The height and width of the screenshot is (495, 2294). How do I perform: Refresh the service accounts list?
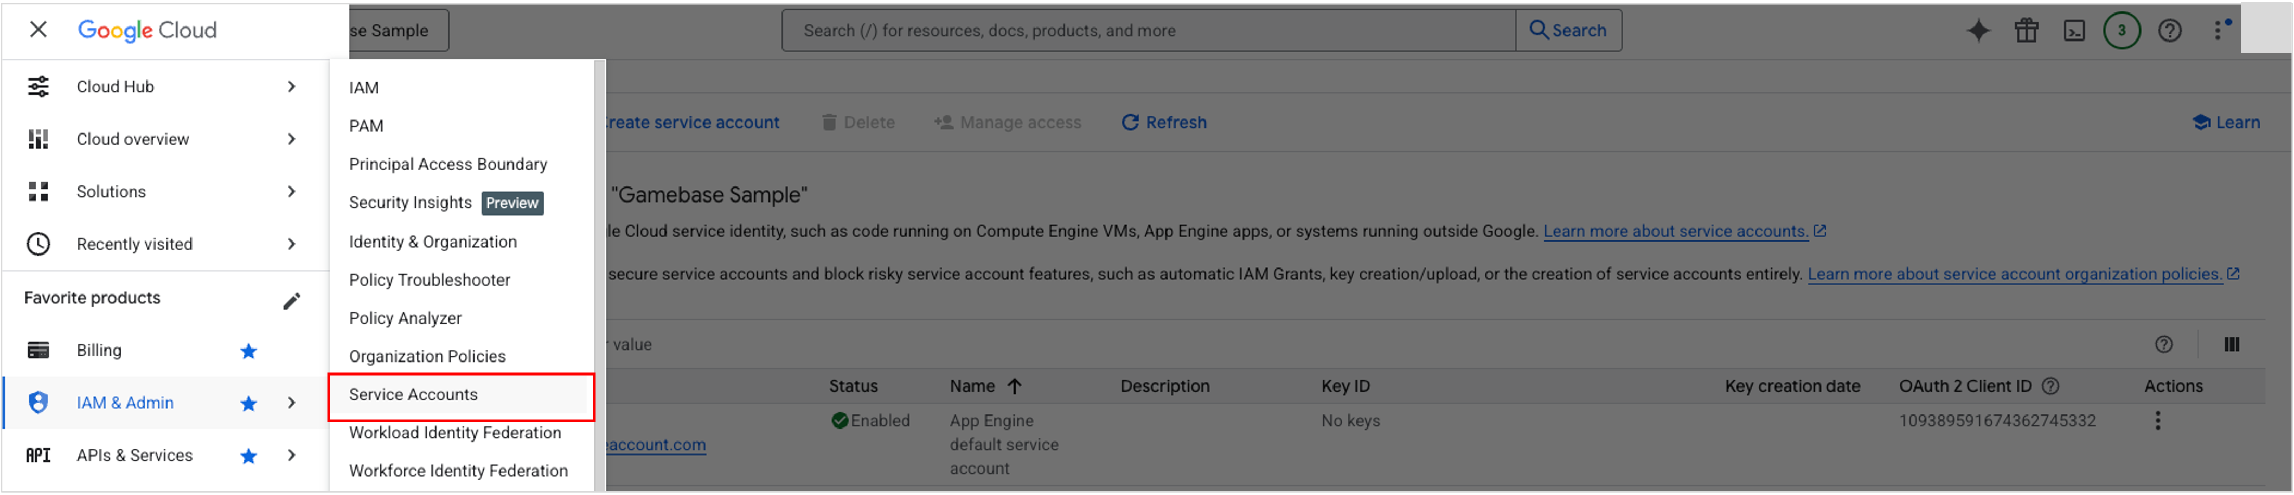[x=1164, y=123]
